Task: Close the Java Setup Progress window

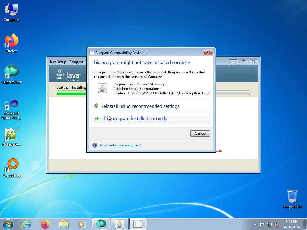Action: (x=253, y=62)
